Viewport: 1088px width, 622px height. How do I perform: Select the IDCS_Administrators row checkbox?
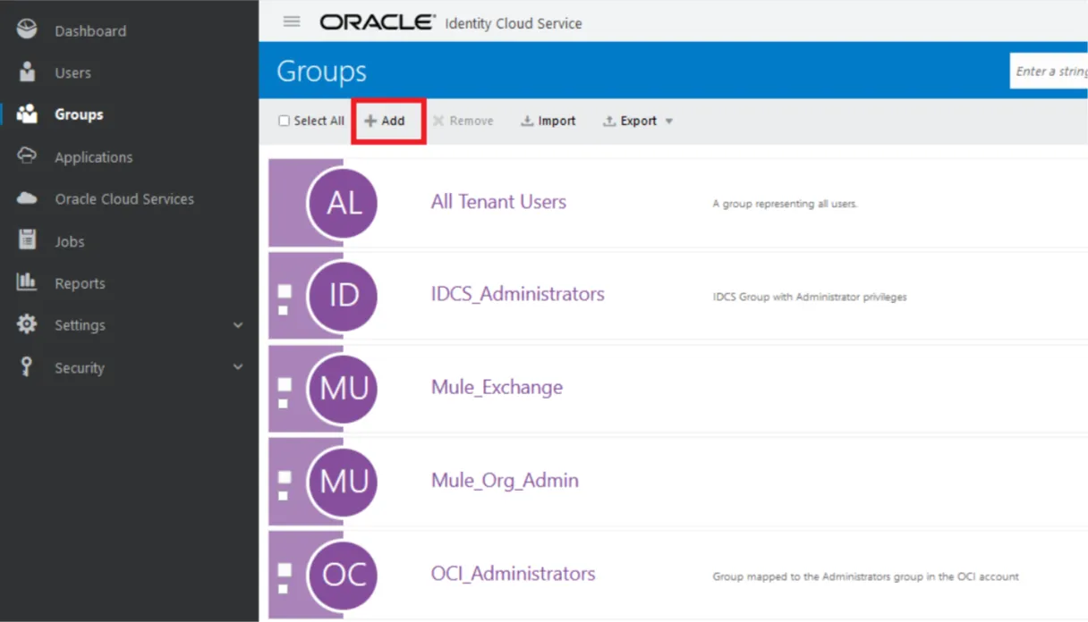tap(284, 292)
